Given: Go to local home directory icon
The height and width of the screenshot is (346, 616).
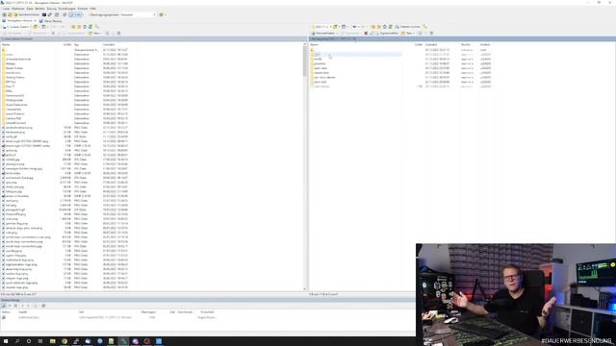Looking at the screenshot, I should tap(85, 27).
